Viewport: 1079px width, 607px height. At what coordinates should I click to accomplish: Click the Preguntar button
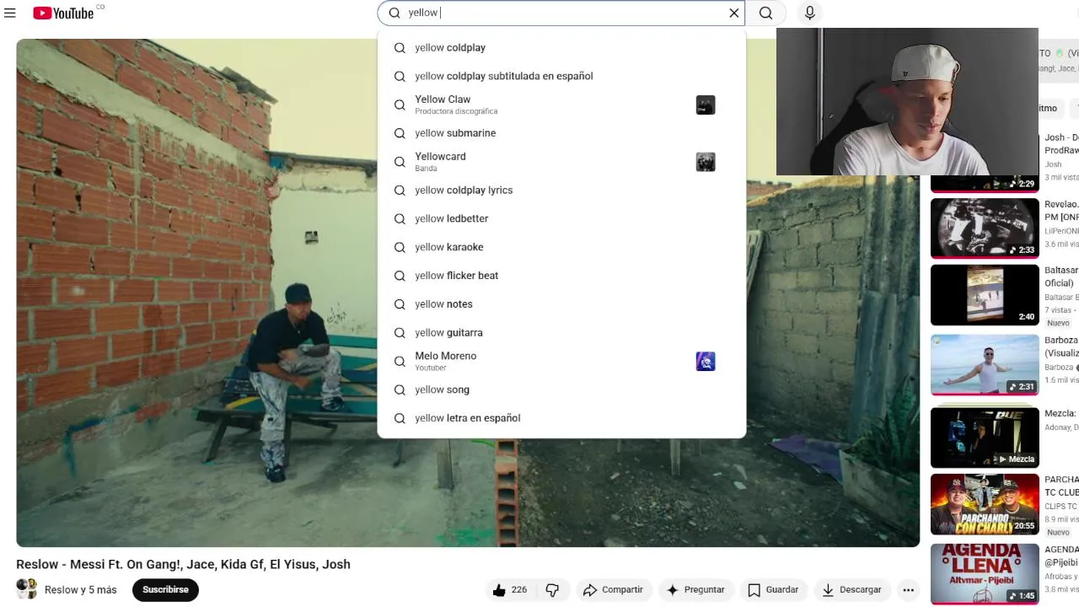695,590
